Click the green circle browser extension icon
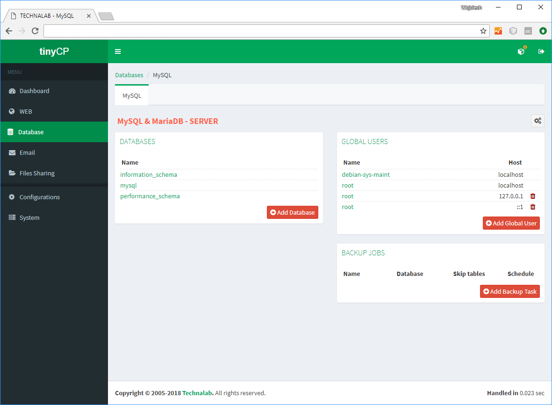 click(x=543, y=31)
